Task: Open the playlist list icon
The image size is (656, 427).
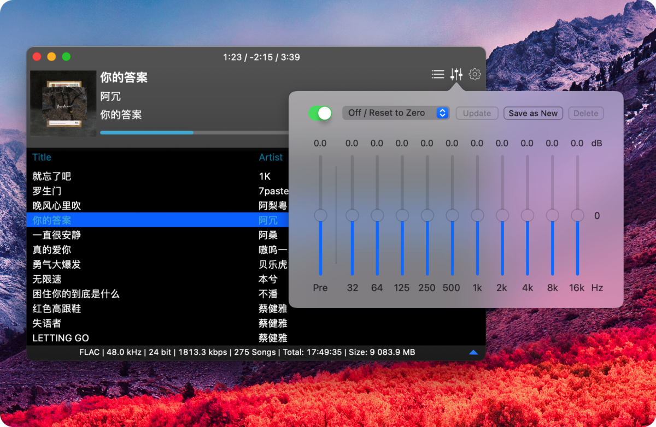Action: click(x=437, y=74)
